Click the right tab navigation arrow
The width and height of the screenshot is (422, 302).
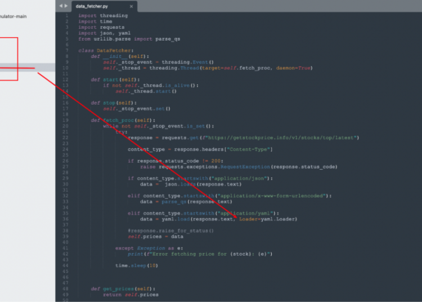pyautogui.click(x=65, y=5)
